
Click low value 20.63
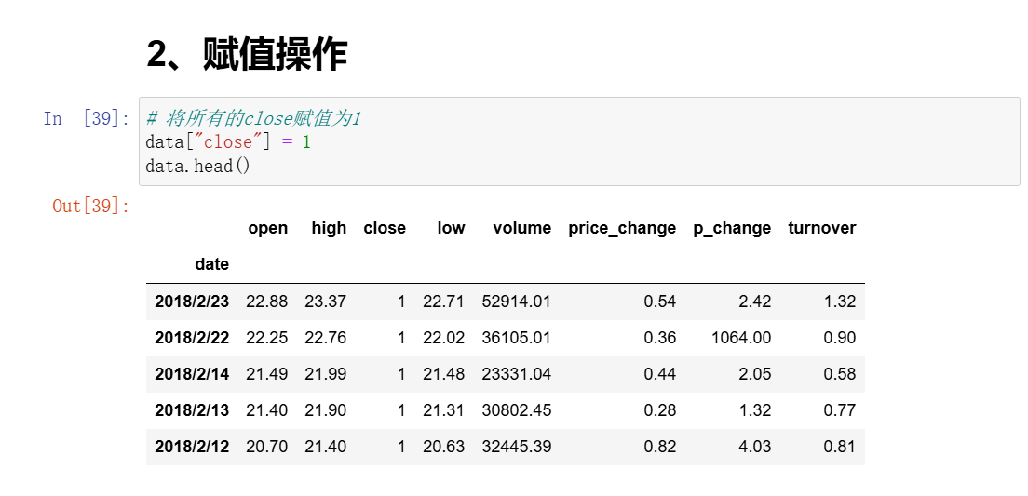444,447
